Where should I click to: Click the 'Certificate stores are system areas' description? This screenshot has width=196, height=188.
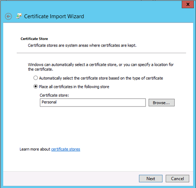[82, 45]
